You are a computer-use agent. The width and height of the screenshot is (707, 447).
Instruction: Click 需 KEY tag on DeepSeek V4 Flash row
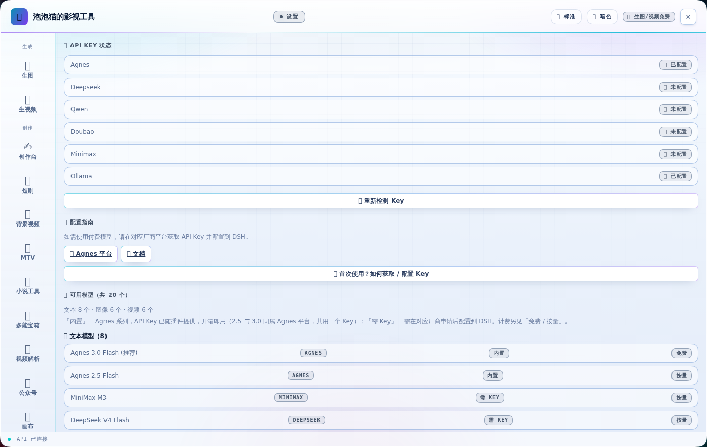499,420
